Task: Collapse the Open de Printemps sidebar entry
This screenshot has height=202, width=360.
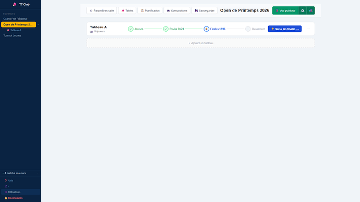Action: pos(38,24)
